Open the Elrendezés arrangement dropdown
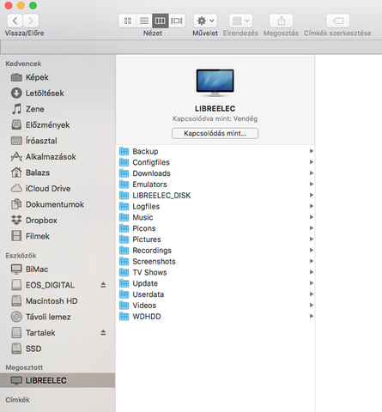The height and width of the screenshot is (412, 382). pyautogui.click(x=240, y=21)
